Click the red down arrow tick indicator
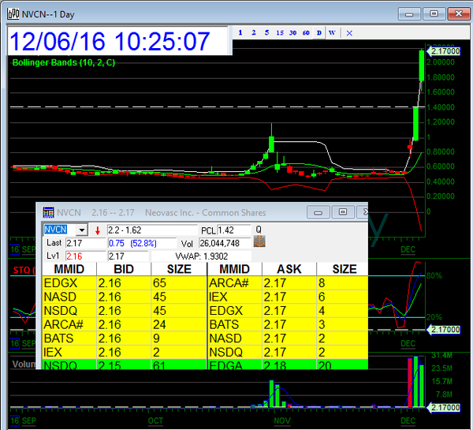Image resolution: width=473 pixels, height=430 pixels. tap(98, 230)
